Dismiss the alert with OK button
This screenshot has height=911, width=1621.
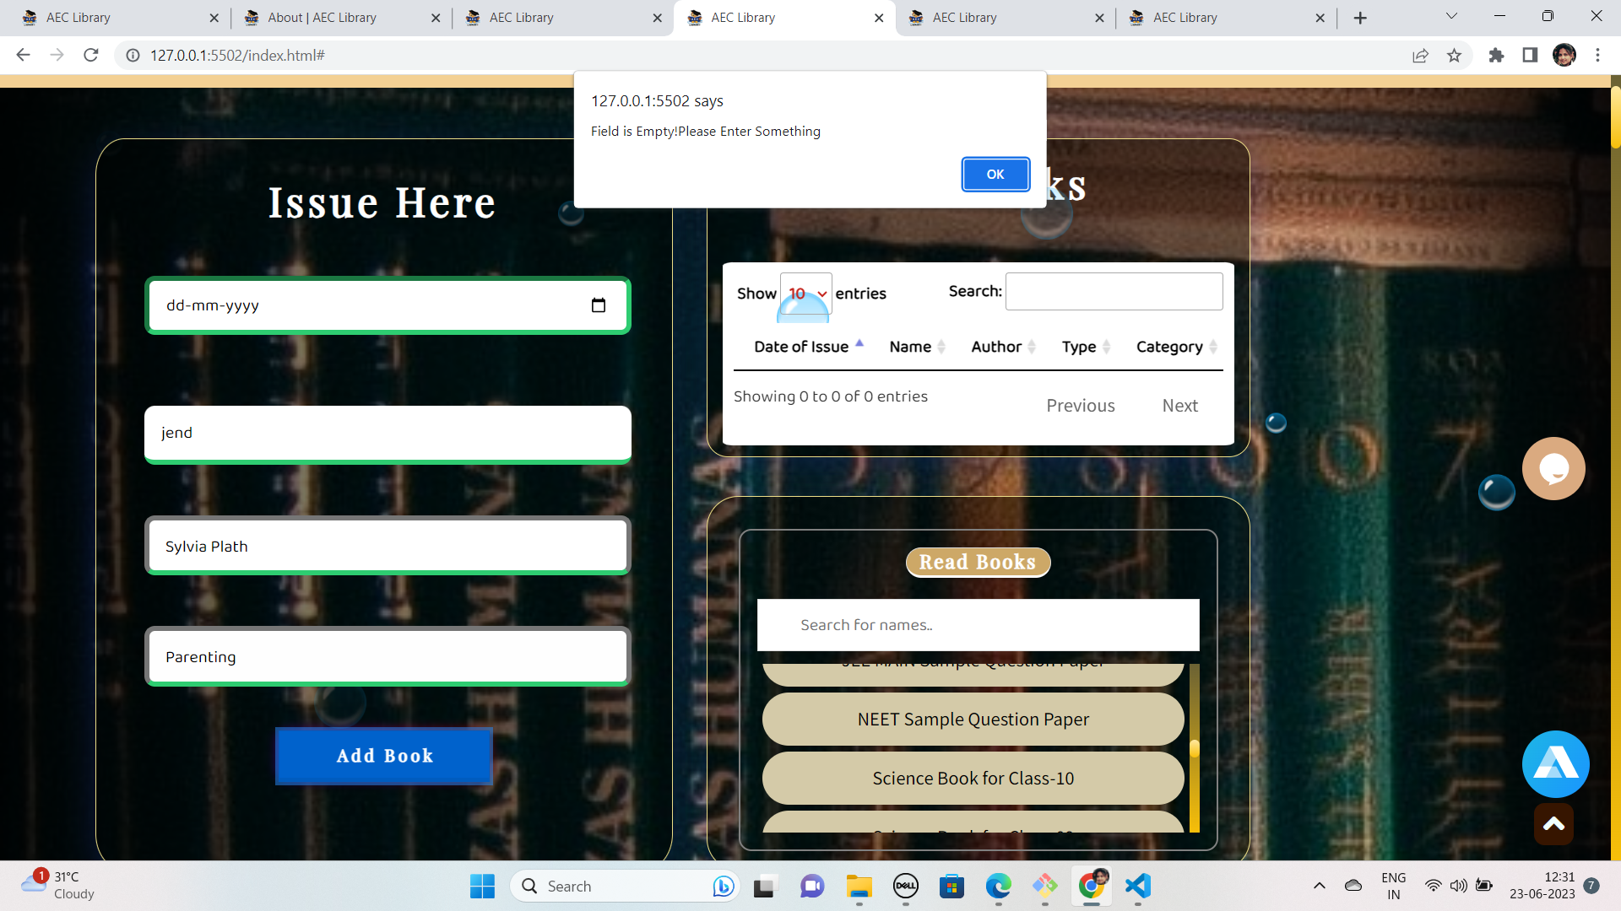pyautogui.click(x=995, y=174)
